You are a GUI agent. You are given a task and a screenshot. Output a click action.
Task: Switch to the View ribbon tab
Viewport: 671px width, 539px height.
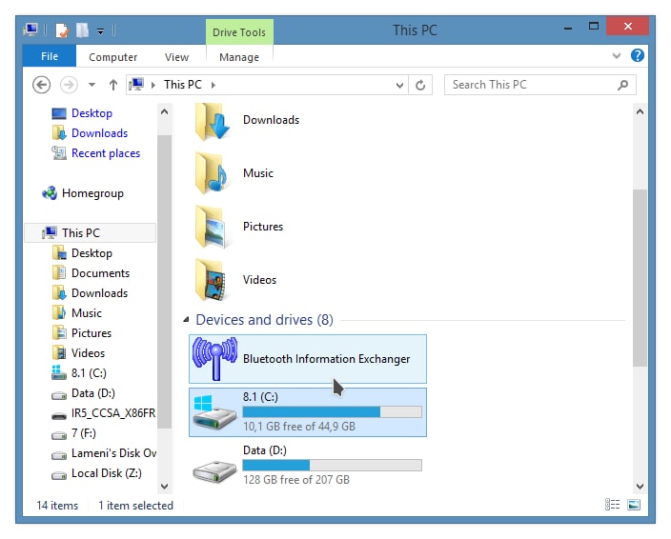[176, 57]
